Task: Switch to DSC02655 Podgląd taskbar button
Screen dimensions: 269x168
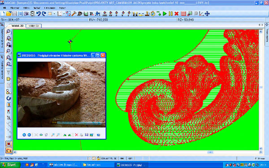Action: (131, 165)
